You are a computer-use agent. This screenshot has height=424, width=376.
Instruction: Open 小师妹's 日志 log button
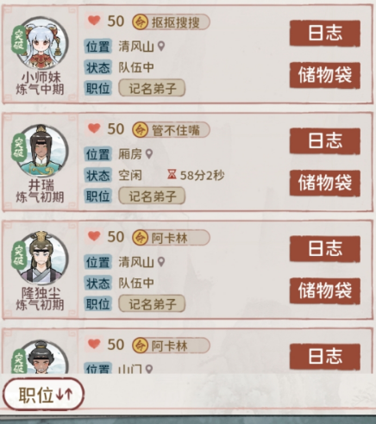click(325, 33)
